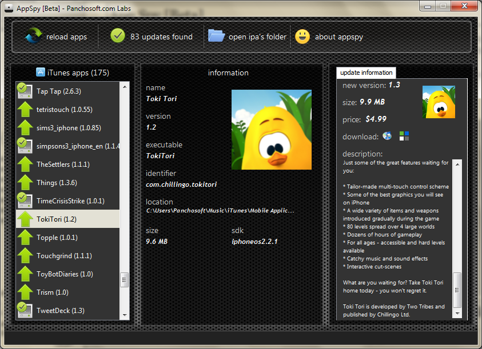482x349 pixels.
Task: Click the blue folder icon
Action: 216,35
